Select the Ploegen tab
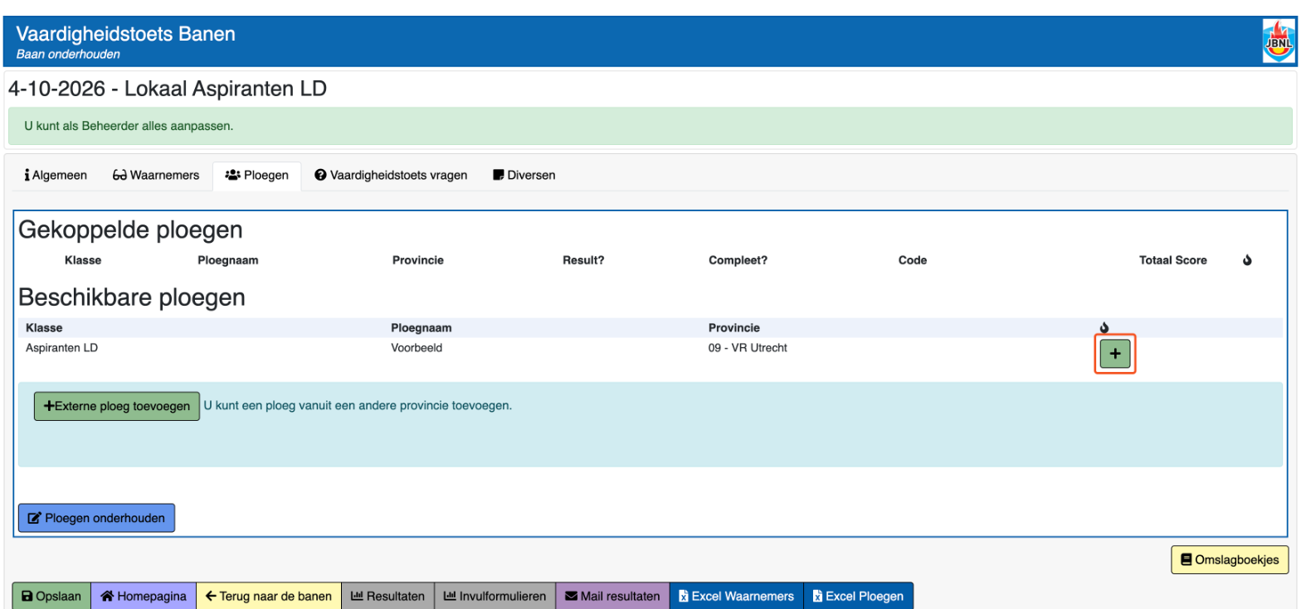 tap(256, 175)
